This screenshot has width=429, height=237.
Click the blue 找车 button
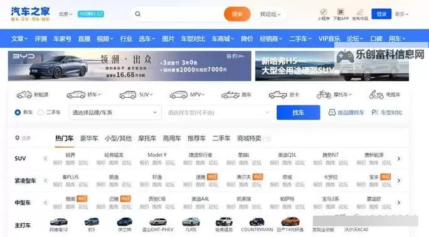point(298,112)
